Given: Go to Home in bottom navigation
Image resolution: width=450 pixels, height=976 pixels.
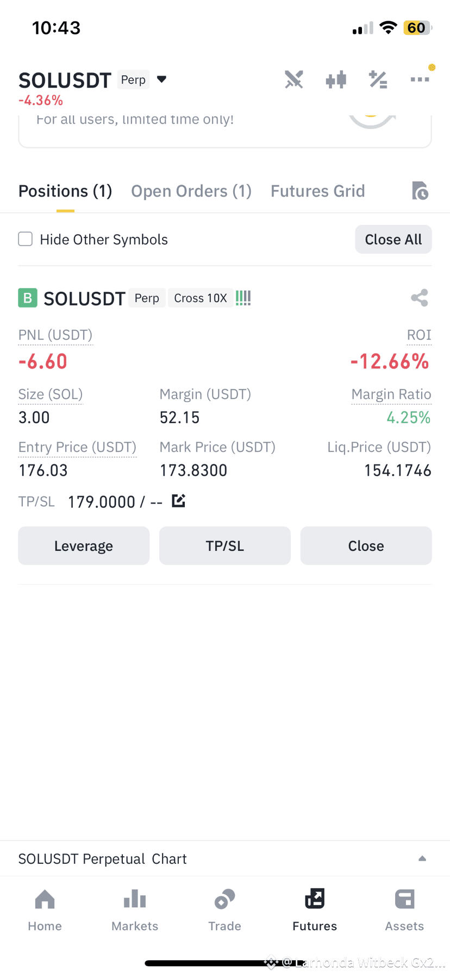Looking at the screenshot, I should pyautogui.click(x=45, y=911).
